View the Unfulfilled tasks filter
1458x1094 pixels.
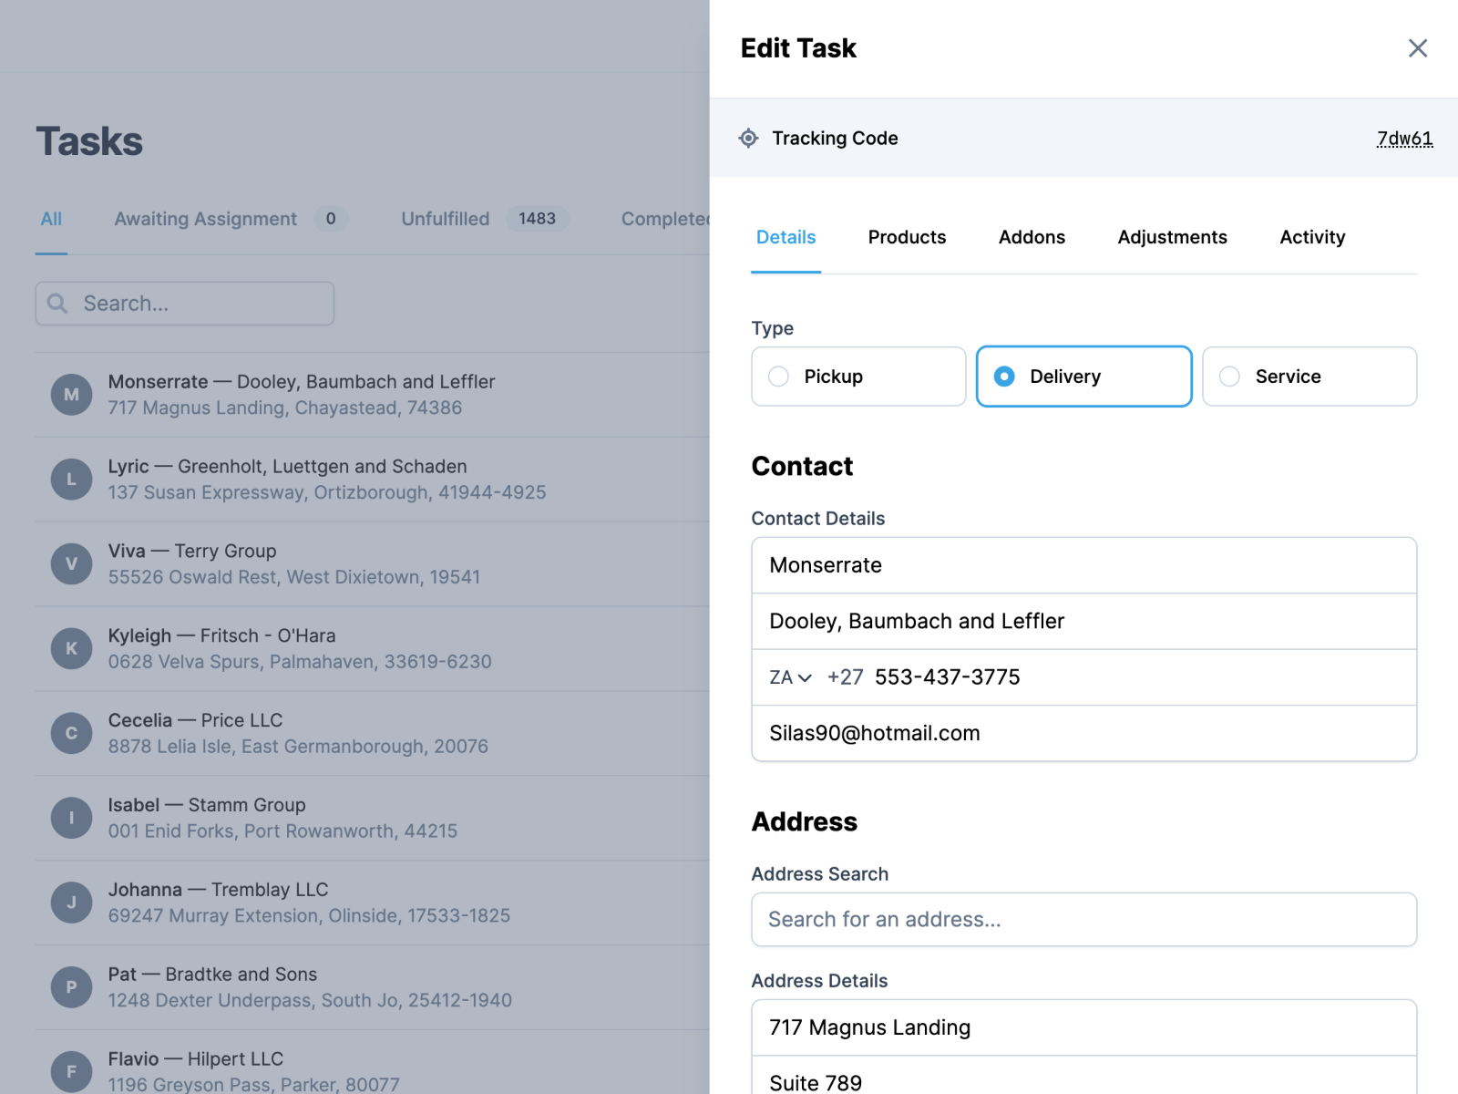(445, 219)
